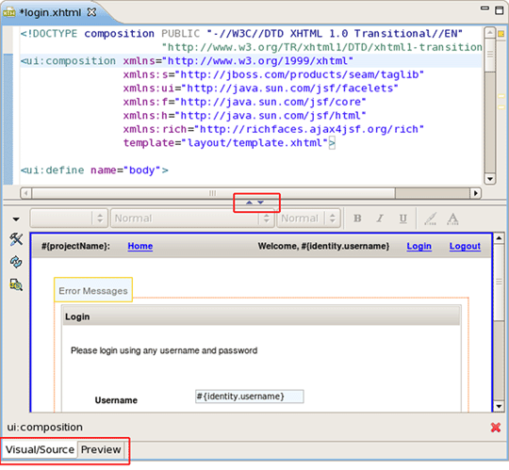Click horizontal scrollbar left arrow
Screen dimensions: 509x470
click(26, 193)
